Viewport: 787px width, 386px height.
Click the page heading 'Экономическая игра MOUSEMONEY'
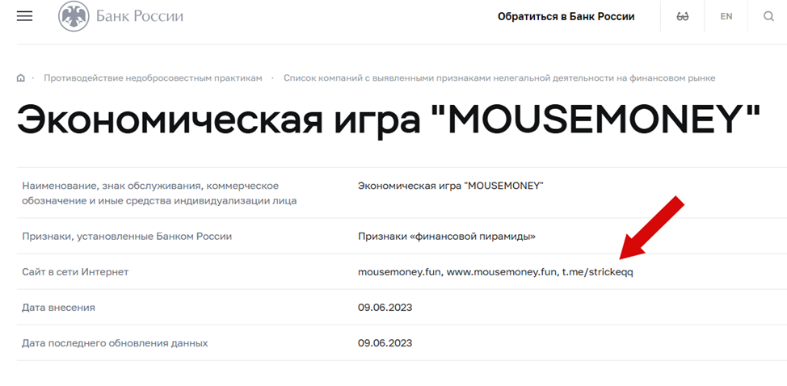(389, 120)
